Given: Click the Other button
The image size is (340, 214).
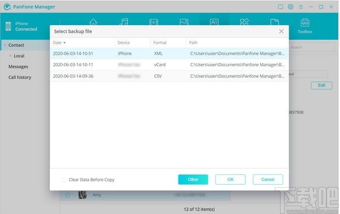Looking at the screenshot, I should pos(193,180).
